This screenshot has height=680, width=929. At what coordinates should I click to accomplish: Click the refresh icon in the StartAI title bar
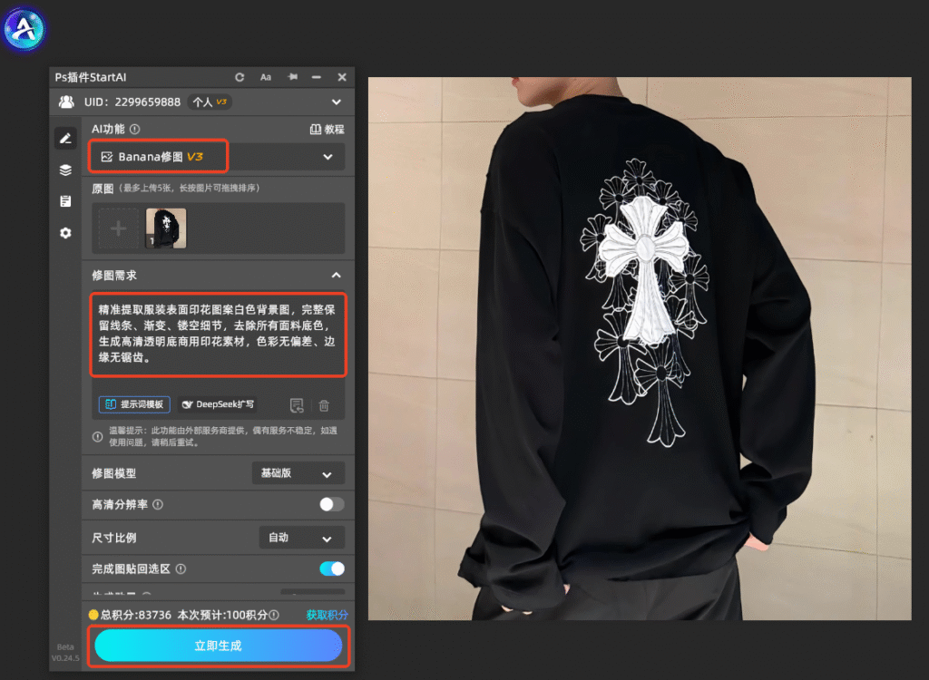[x=240, y=77]
